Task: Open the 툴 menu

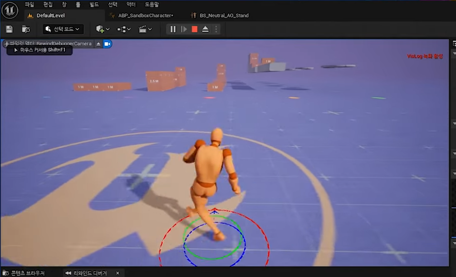Action: click(78, 5)
